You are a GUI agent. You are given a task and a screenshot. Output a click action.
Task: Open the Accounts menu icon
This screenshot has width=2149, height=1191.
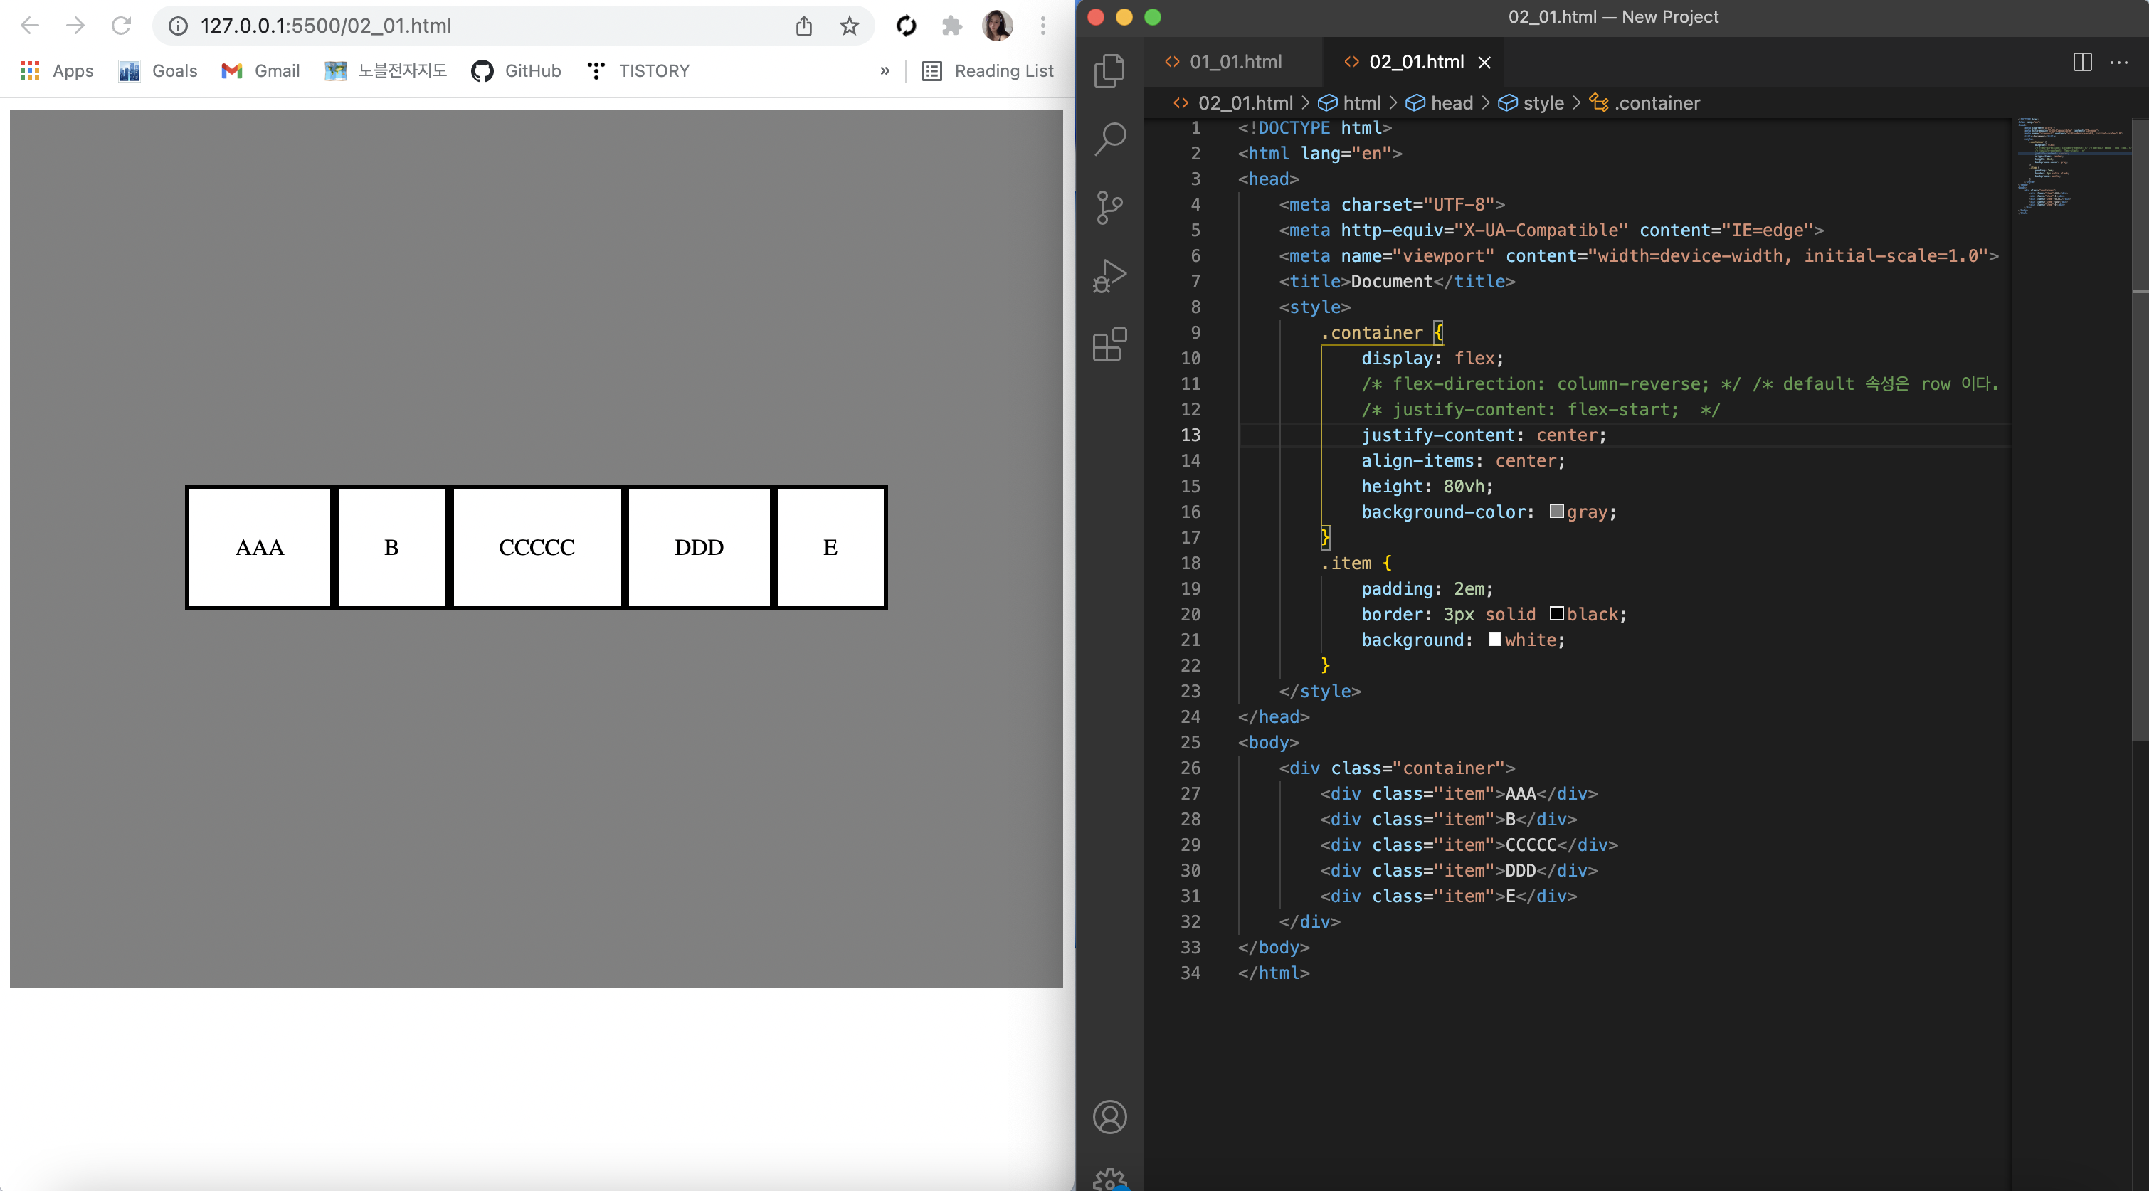coord(1109,1117)
